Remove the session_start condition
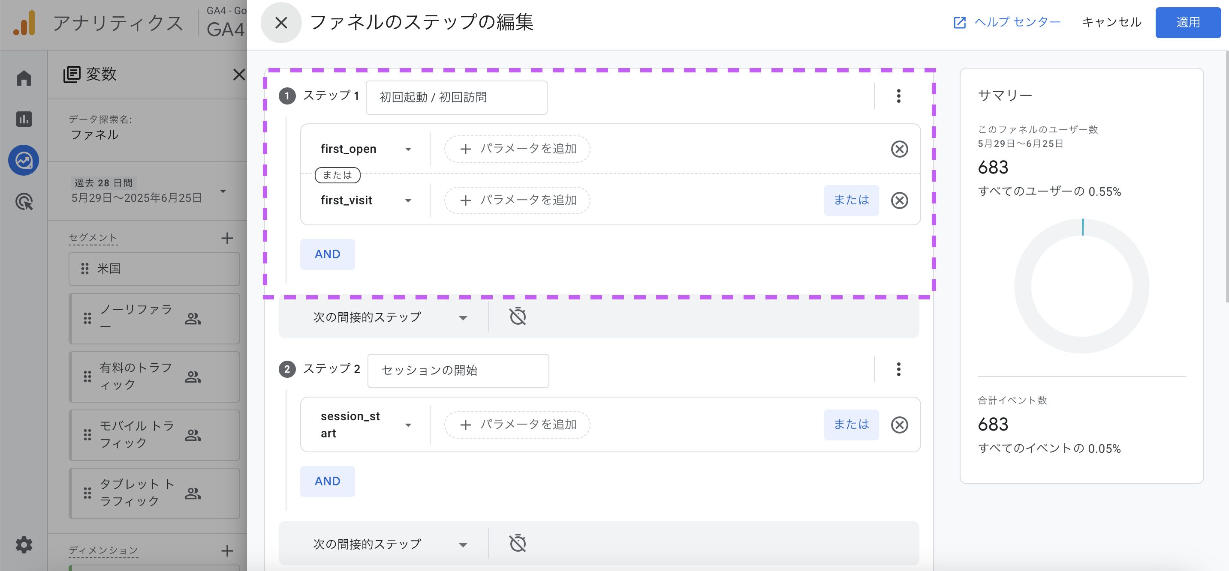 pyautogui.click(x=899, y=425)
